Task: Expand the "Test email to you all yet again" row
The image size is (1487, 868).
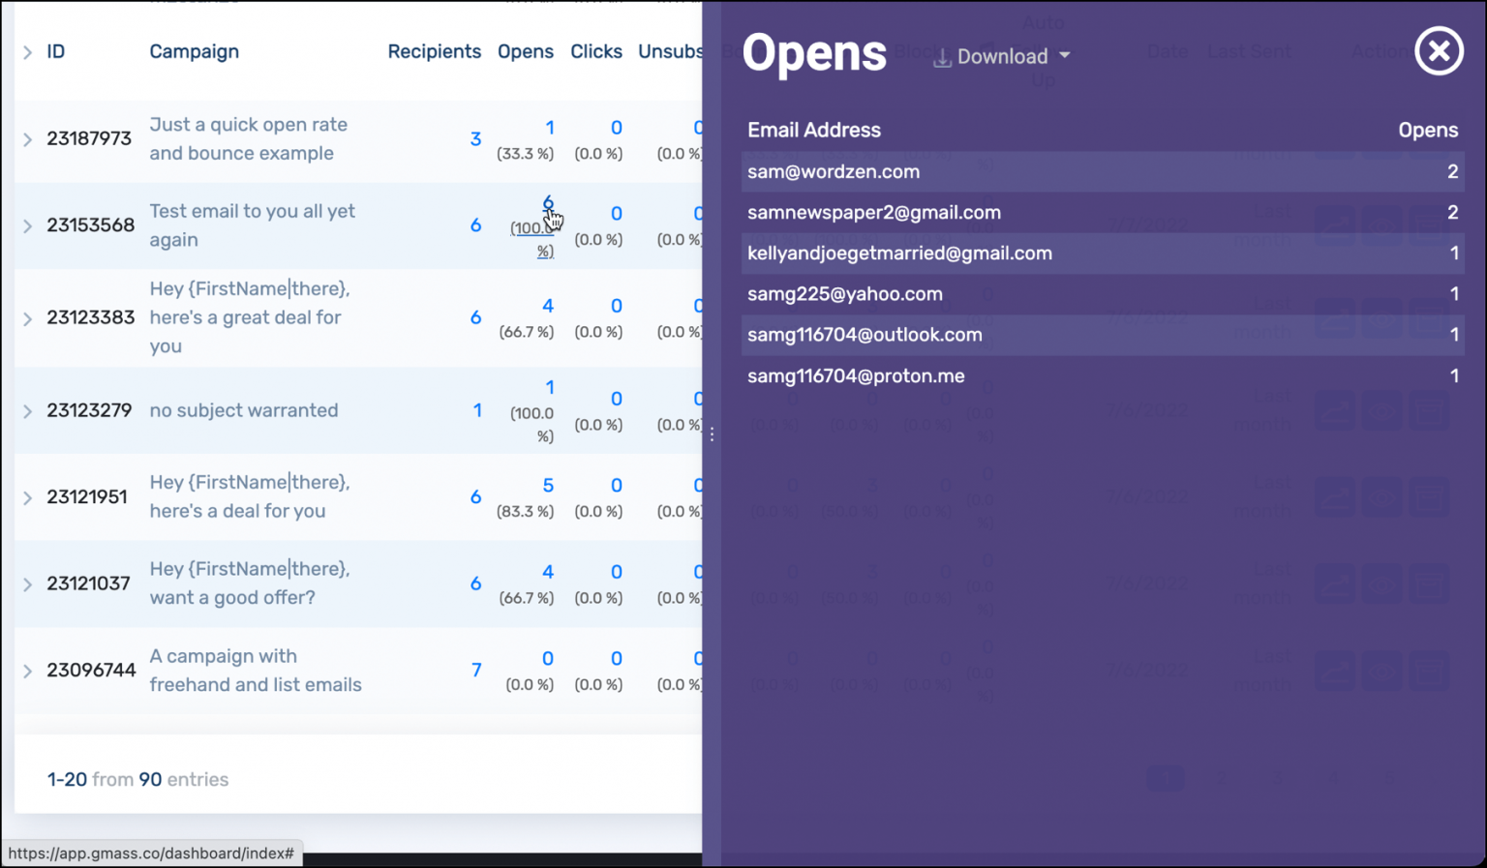Action: 27,225
